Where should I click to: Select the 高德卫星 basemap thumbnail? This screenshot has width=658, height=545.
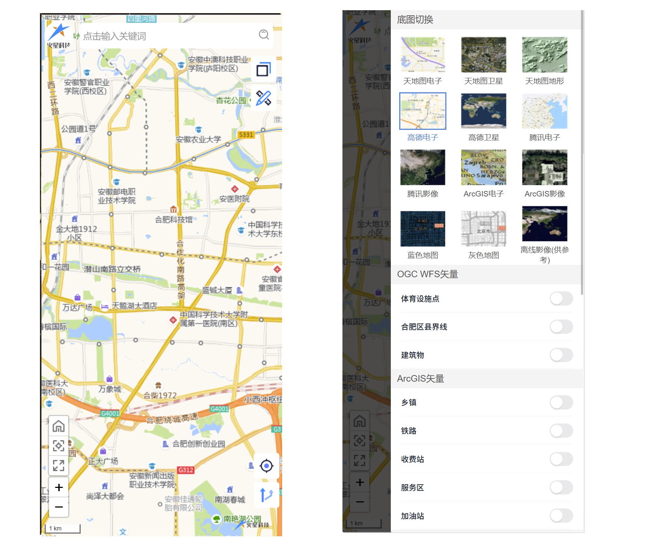[484, 111]
